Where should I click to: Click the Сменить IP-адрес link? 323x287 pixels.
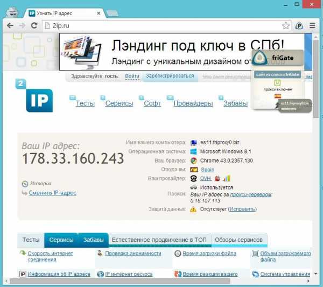click(53, 193)
